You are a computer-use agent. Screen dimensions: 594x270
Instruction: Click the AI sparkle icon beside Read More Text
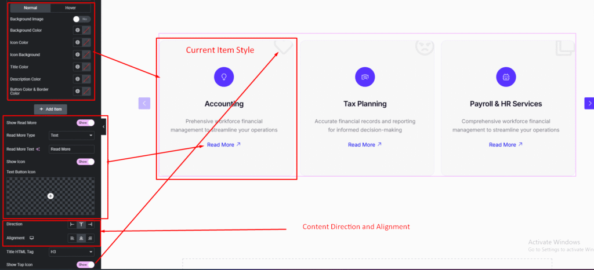(x=38, y=149)
